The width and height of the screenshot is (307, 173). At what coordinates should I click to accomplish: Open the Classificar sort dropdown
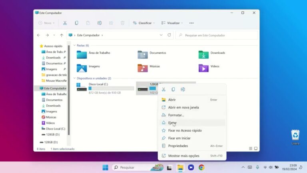click(x=144, y=23)
